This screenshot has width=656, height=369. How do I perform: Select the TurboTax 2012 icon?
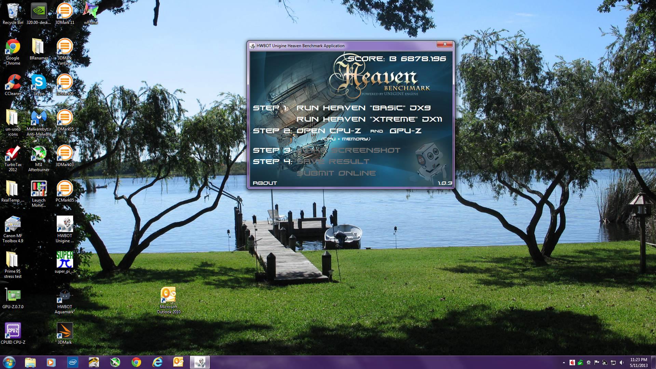point(13,159)
